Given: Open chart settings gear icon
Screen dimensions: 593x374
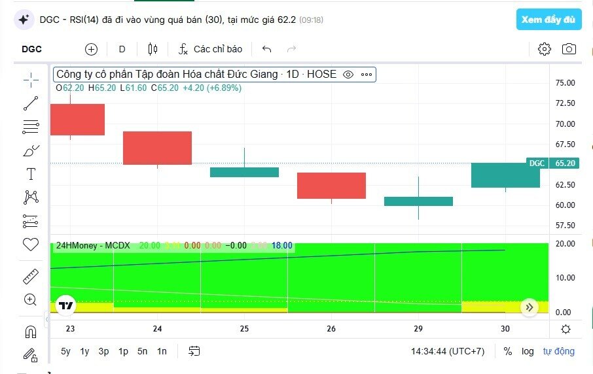Looking at the screenshot, I should coord(544,49).
